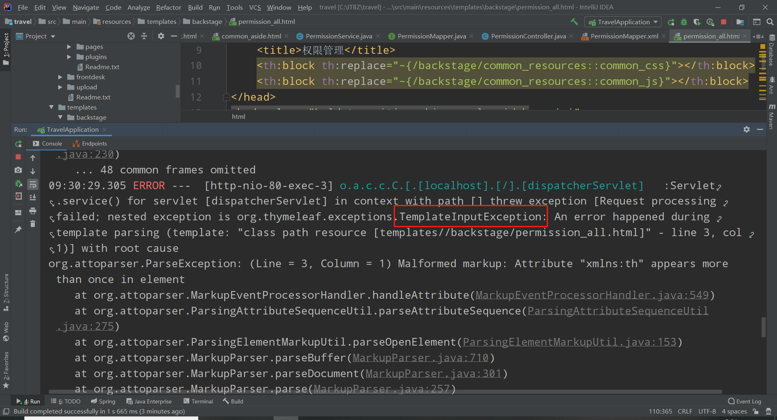This screenshot has width=777, height=420.
Task: Open MarkupEventProcessorHandler.java:549 link
Action: tap(592, 295)
